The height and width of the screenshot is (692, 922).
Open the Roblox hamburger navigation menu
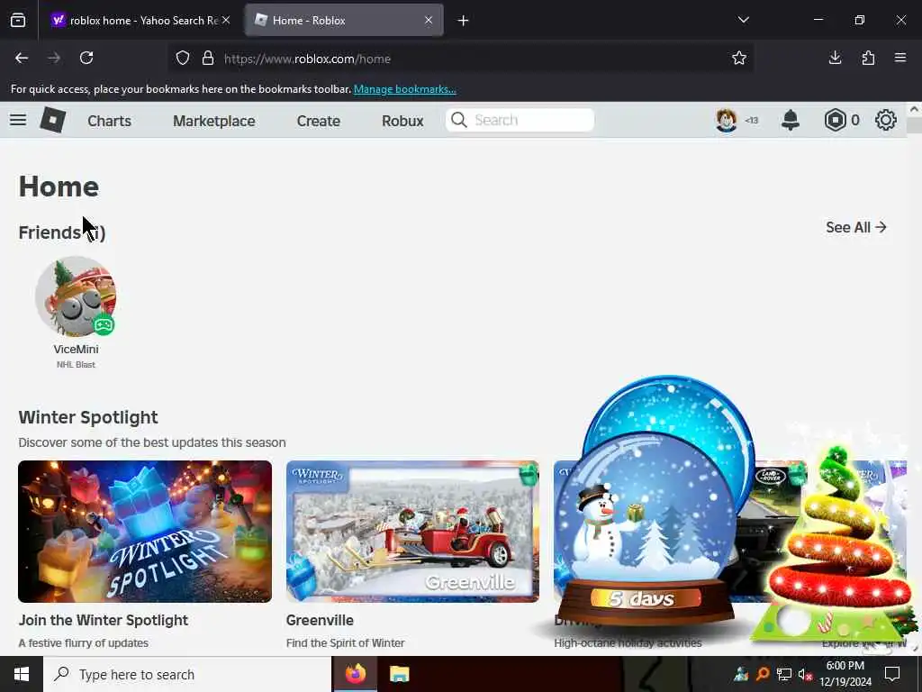point(18,120)
